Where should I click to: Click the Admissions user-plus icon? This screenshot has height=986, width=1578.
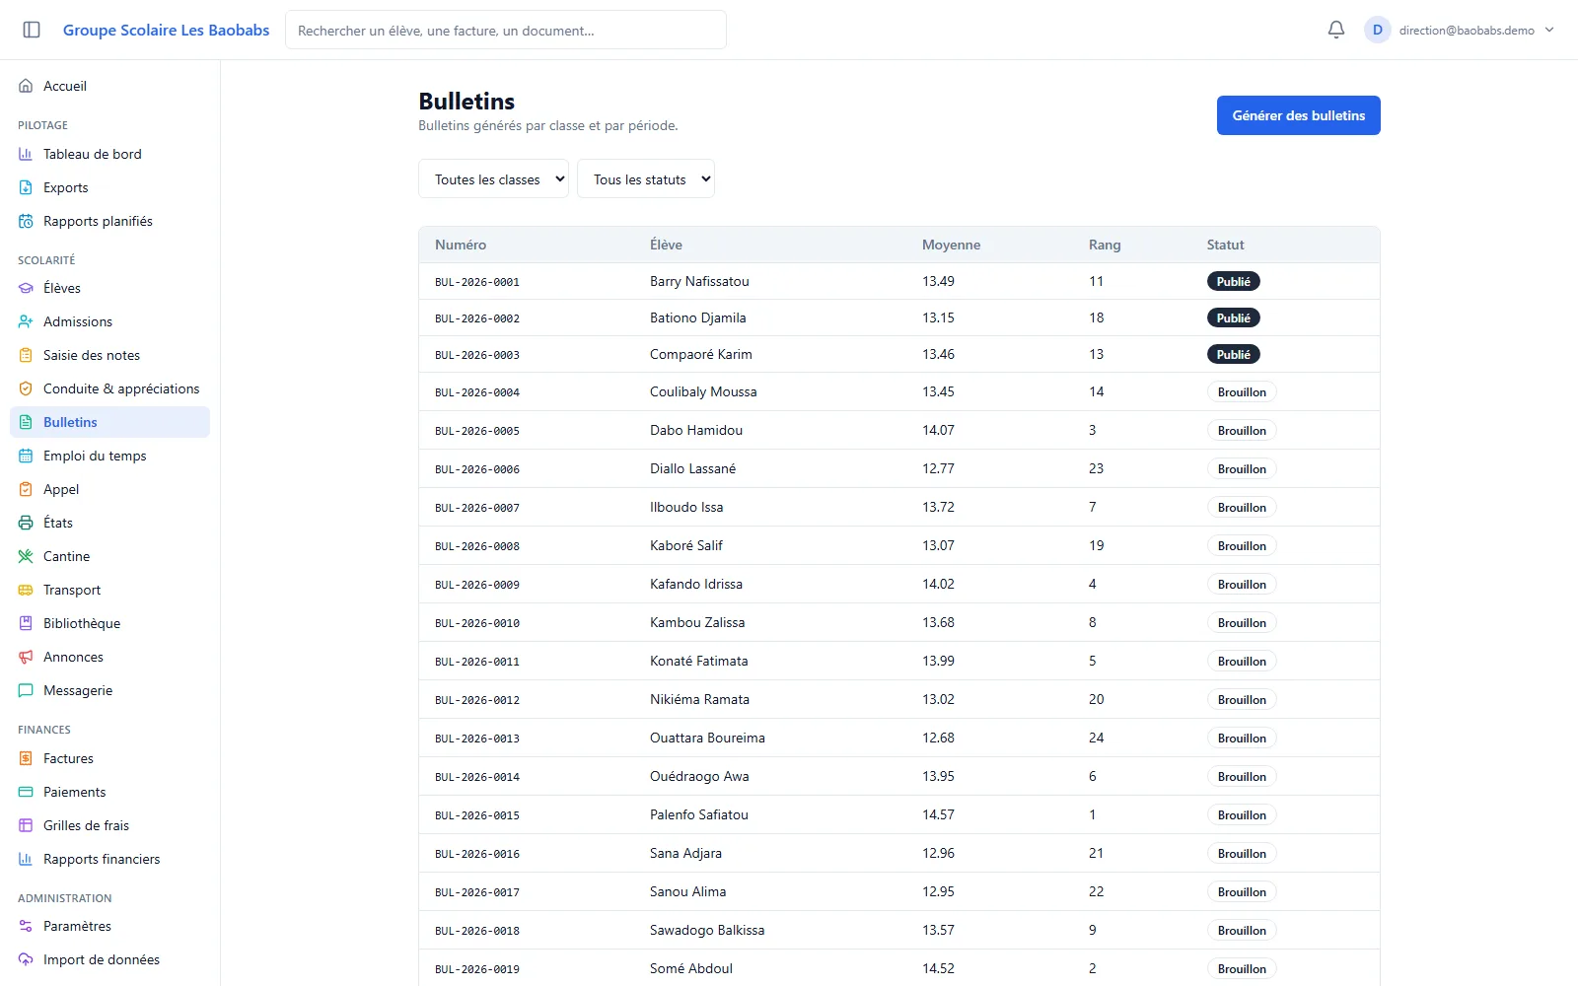coord(26,321)
